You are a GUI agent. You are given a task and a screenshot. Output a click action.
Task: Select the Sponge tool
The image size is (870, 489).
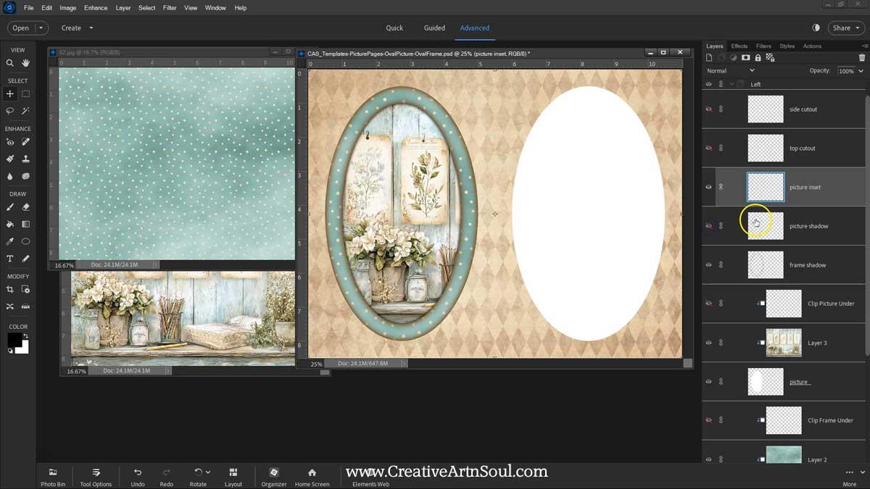pos(26,176)
